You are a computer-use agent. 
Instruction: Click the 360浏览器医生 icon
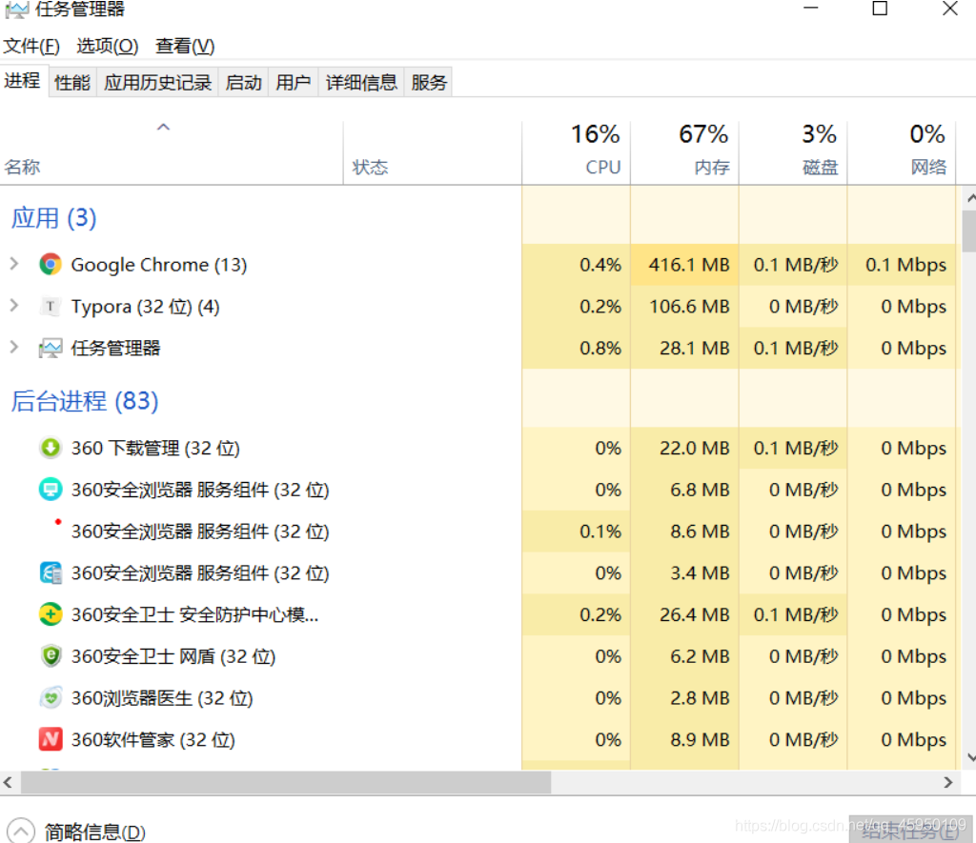pos(51,698)
